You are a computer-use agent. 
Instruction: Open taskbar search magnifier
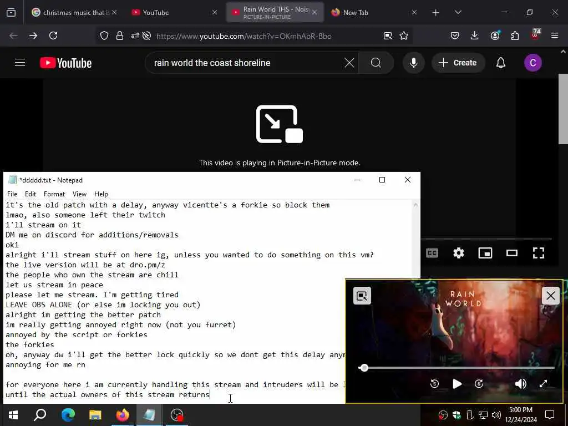coord(40,414)
